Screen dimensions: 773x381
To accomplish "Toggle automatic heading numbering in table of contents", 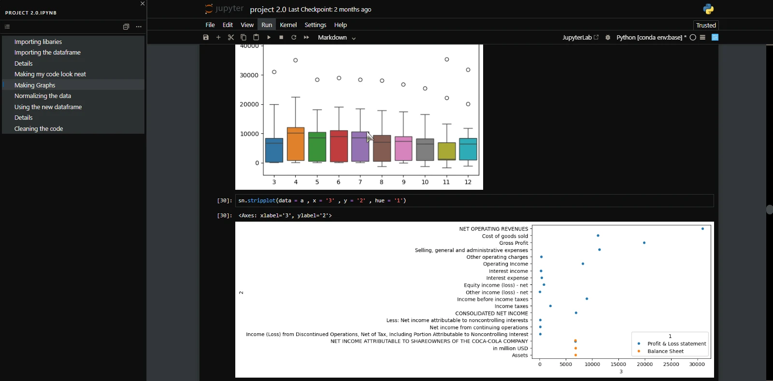I will pos(7,27).
